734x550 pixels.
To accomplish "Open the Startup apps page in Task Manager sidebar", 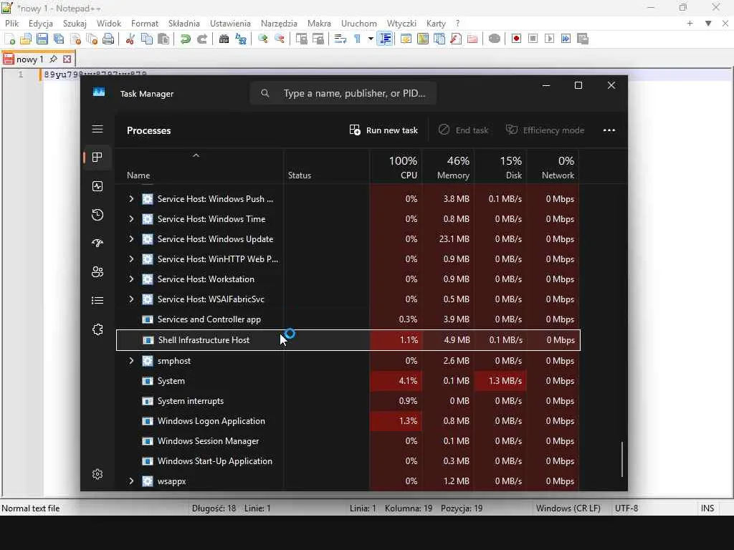I will 97,243.
